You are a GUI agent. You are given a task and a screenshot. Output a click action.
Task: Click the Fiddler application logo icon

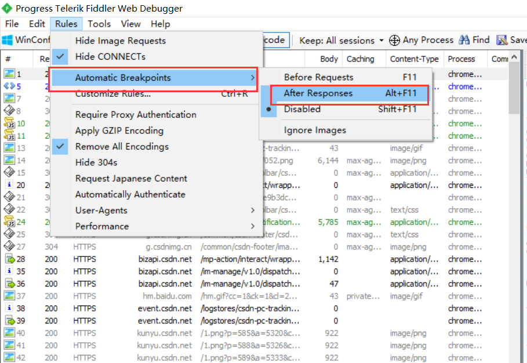[x=7, y=8]
